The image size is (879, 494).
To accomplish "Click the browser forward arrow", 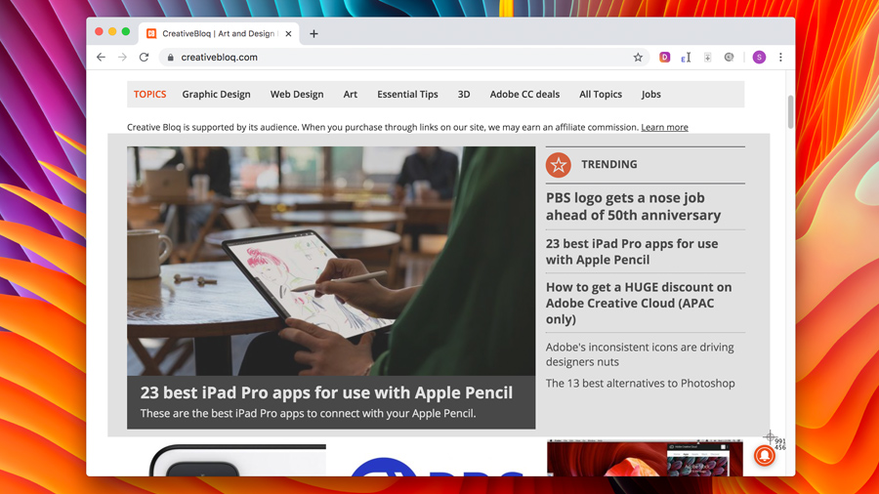I will 122,58.
